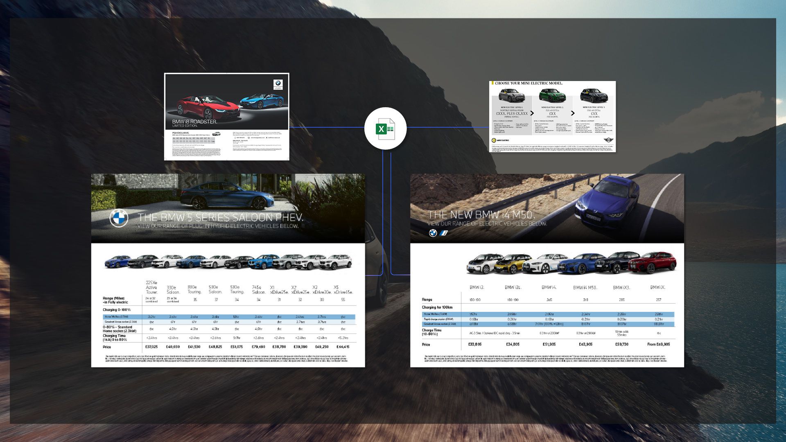
Task: Click the 'X5 xDrive45e.' column header
Action: point(343,290)
